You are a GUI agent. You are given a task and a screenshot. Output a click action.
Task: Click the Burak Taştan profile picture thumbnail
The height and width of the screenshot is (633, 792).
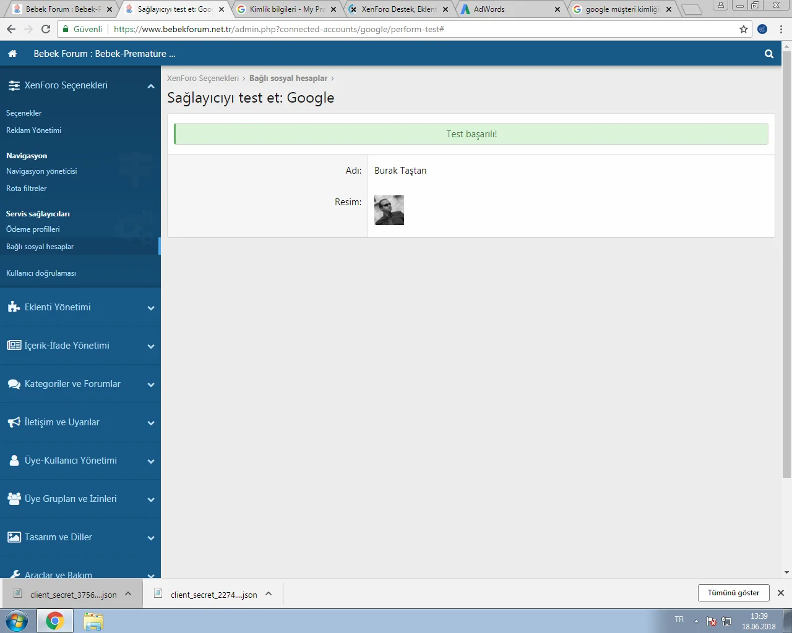click(389, 210)
